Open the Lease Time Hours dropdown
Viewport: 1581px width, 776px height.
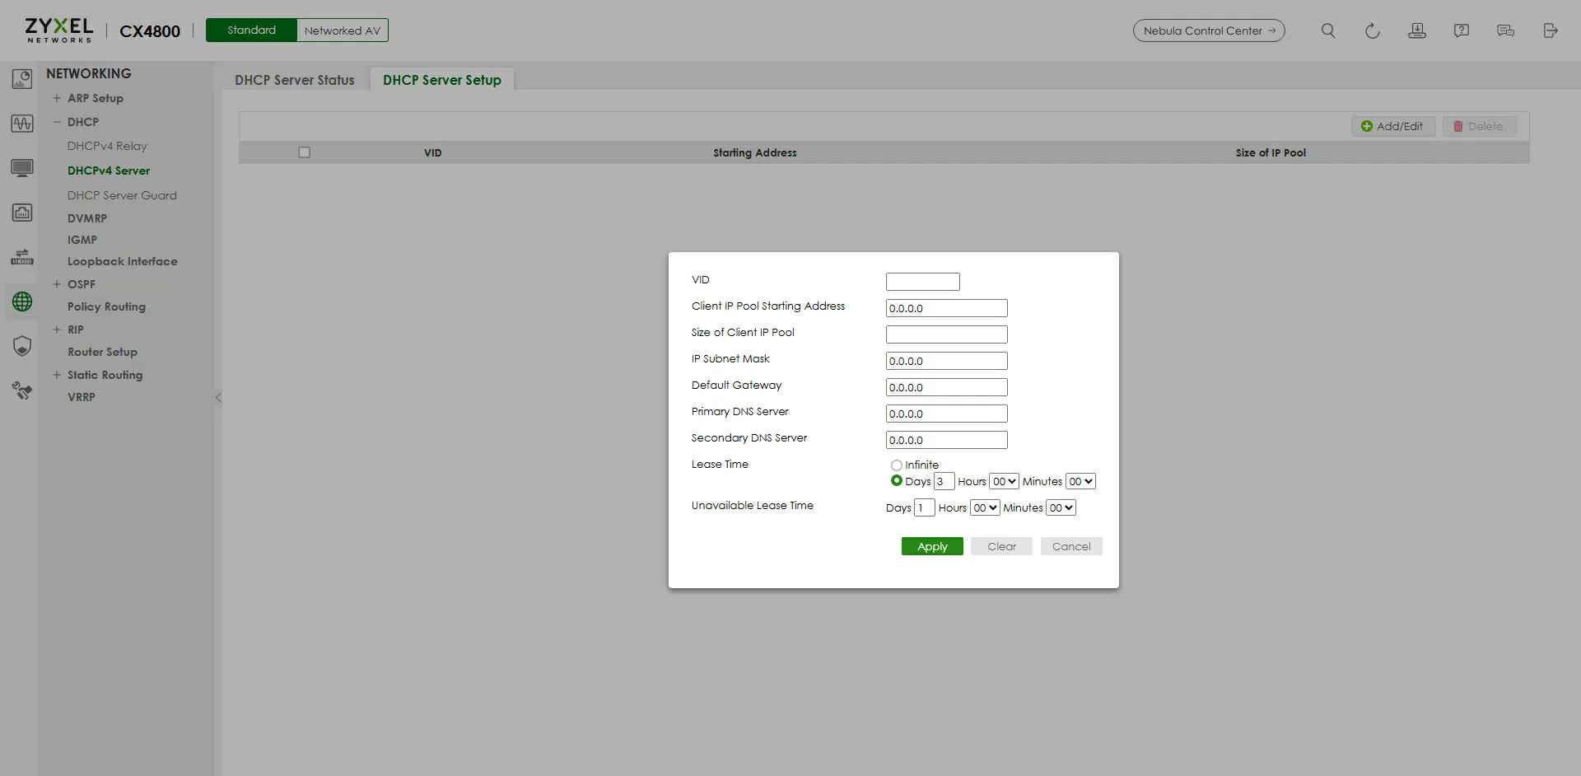pyautogui.click(x=1004, y=482)
